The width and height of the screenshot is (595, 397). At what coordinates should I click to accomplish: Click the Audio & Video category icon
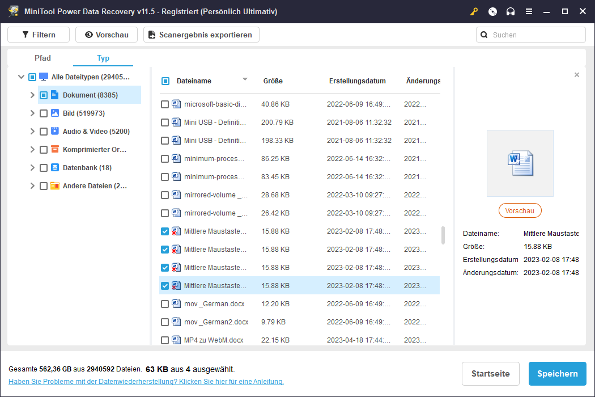pyautogui.click(x=54, y=131)
